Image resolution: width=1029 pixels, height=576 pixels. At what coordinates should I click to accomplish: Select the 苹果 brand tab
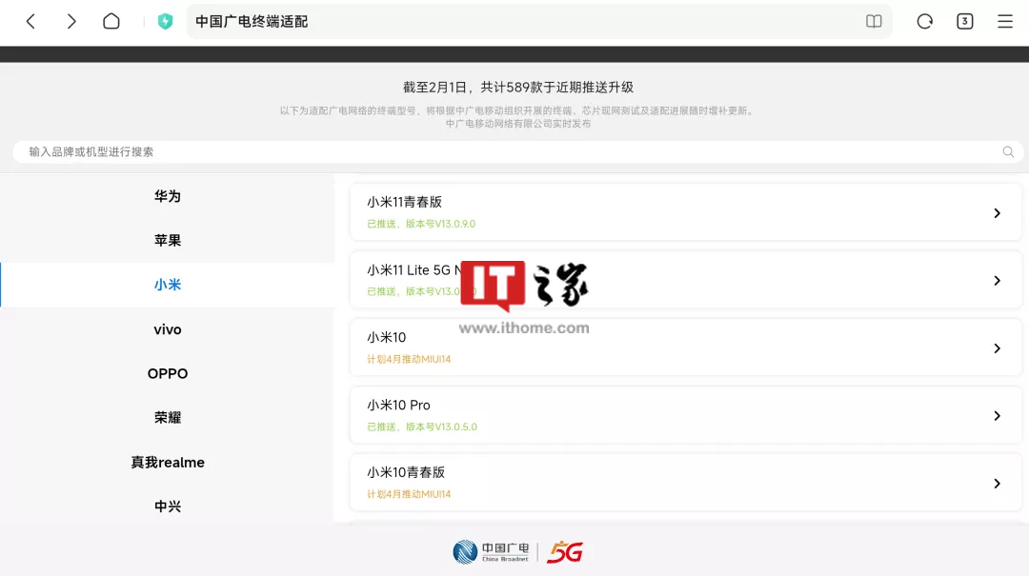click(168, 240)
